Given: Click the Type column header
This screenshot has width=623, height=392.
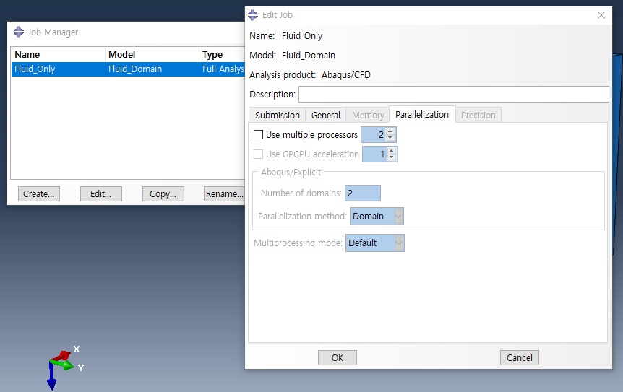Looking at the screenshot, I should click(222, 54).
